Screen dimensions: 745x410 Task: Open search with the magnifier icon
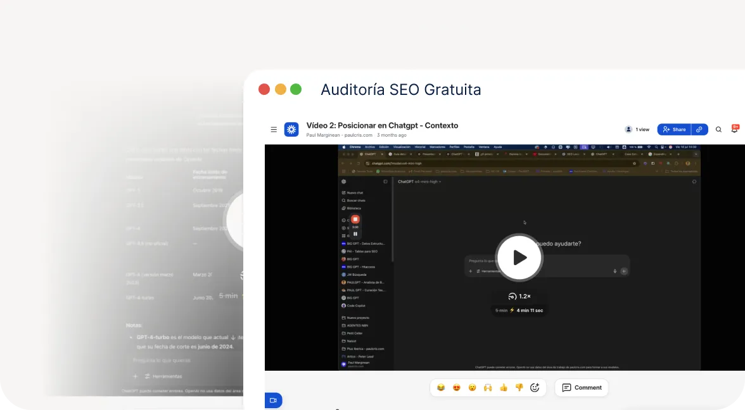coord(718,129)
